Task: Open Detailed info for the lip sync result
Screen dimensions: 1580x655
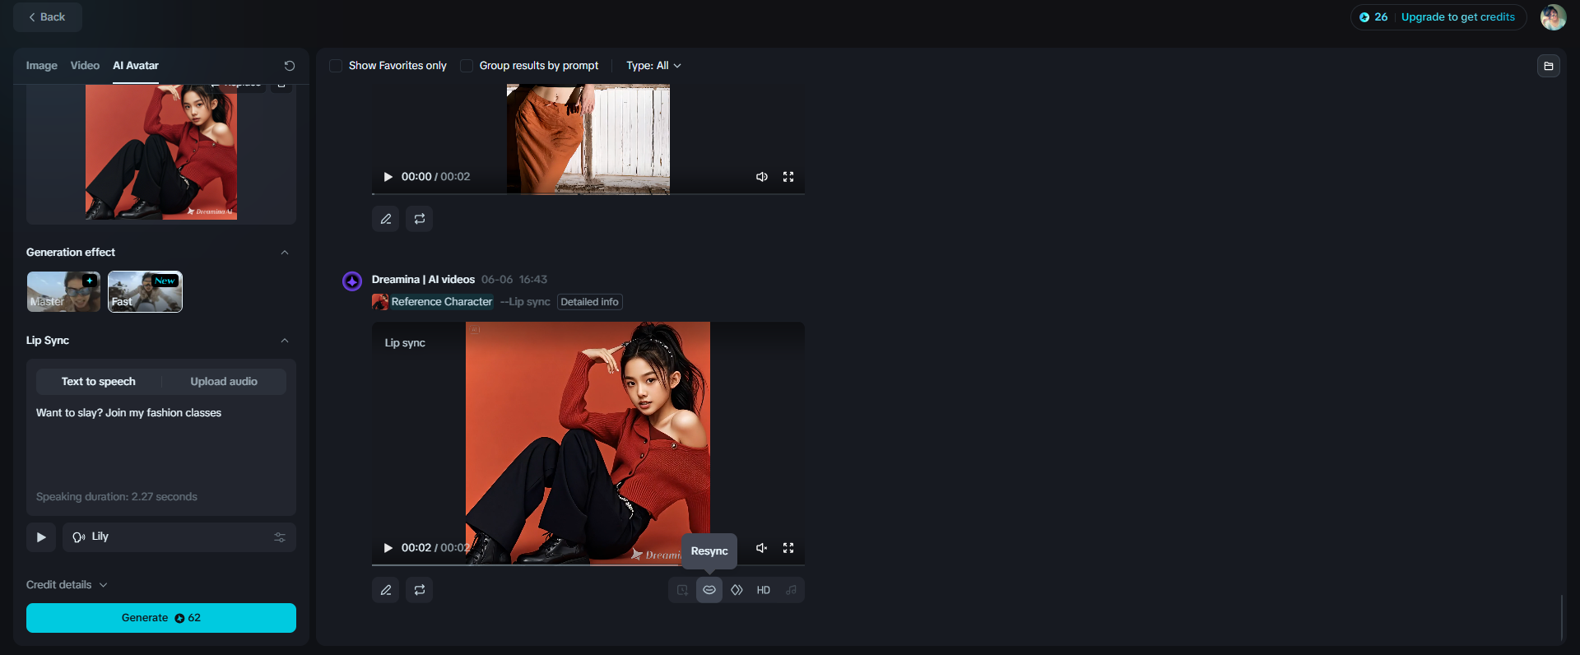Action: 589,302
